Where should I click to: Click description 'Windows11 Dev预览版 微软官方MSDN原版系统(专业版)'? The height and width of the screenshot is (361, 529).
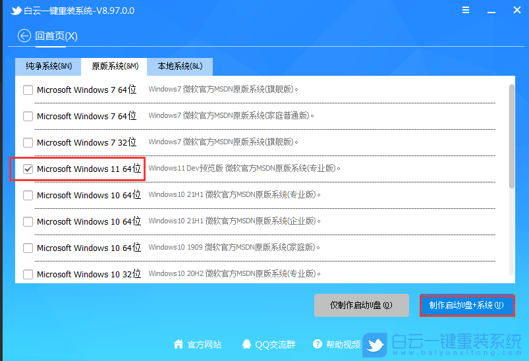pyautogui.click(x=244, y=168)
